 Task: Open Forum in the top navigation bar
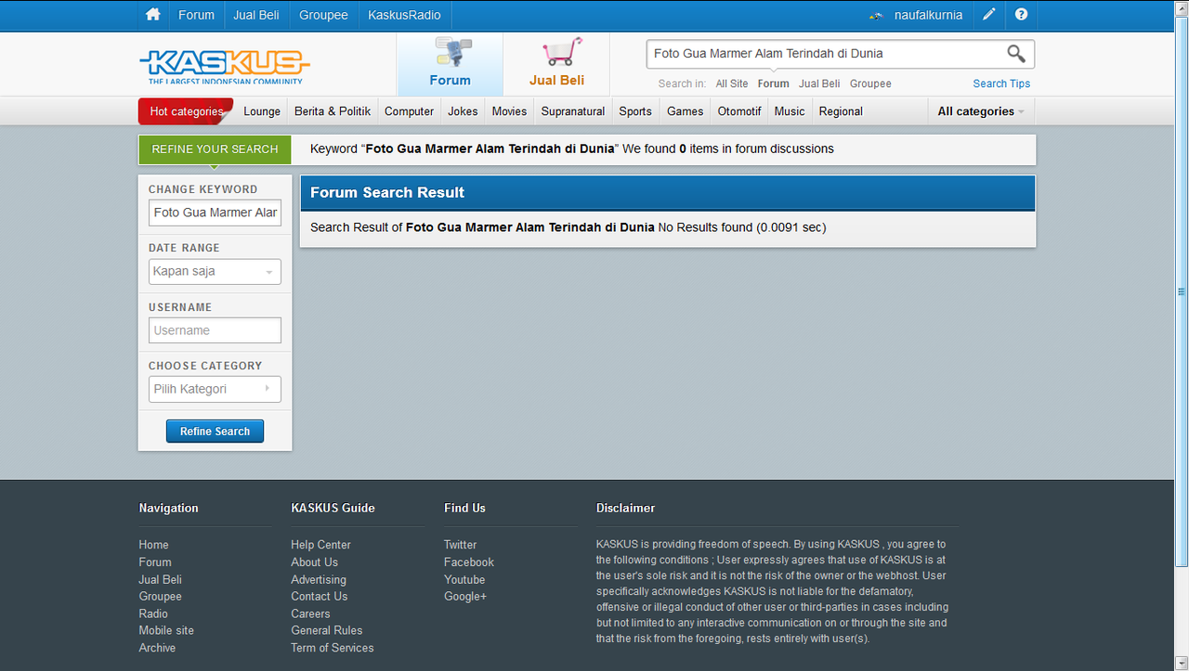(x=196, y=15)
